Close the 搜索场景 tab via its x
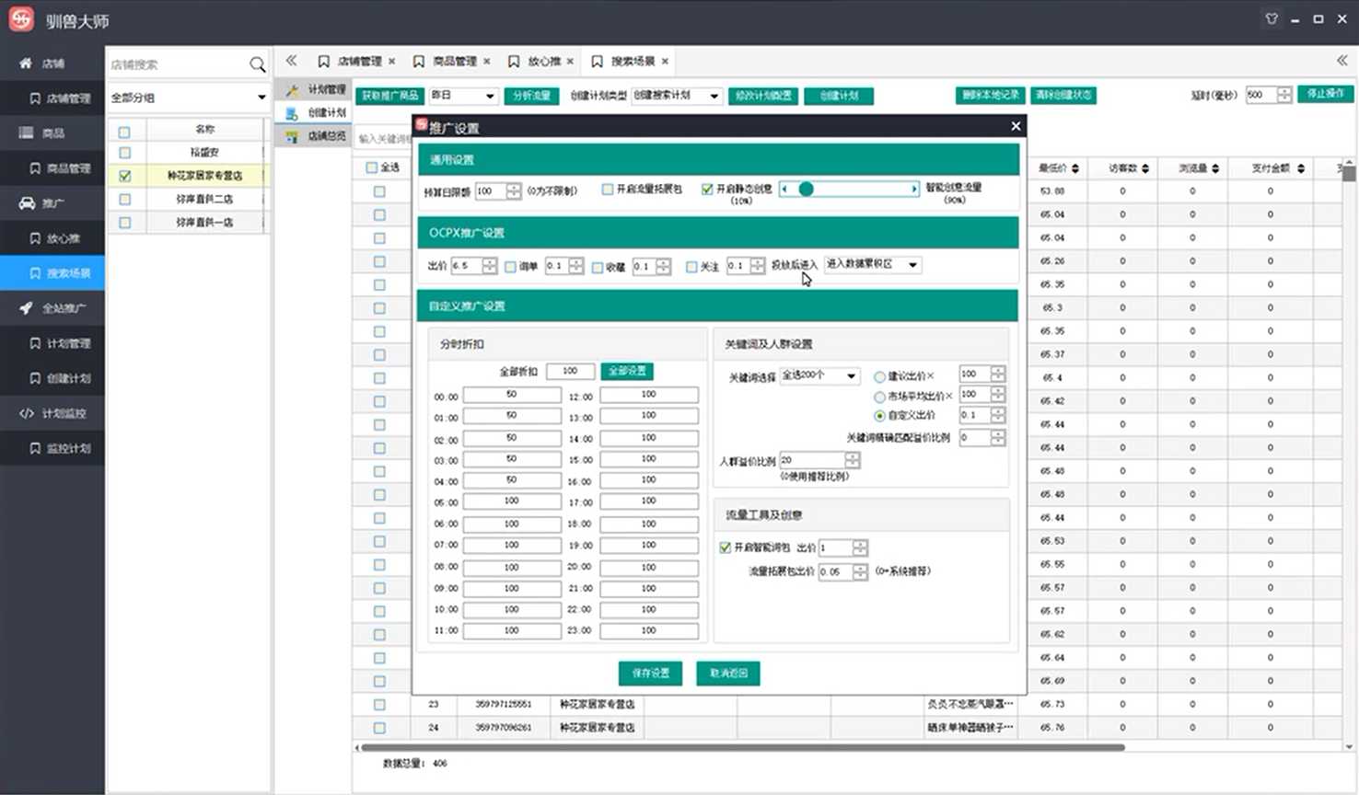The width and height of the screenshot is (1359, 795). (x=665, y=62)
